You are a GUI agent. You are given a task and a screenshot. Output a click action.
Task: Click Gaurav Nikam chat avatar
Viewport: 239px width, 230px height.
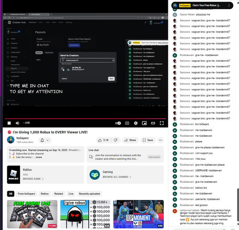[x=175, y=15]
